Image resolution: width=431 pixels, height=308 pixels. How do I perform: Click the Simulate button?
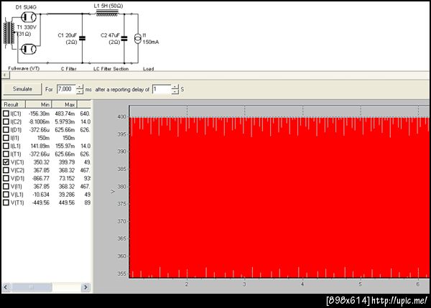(x=22, y=89)
